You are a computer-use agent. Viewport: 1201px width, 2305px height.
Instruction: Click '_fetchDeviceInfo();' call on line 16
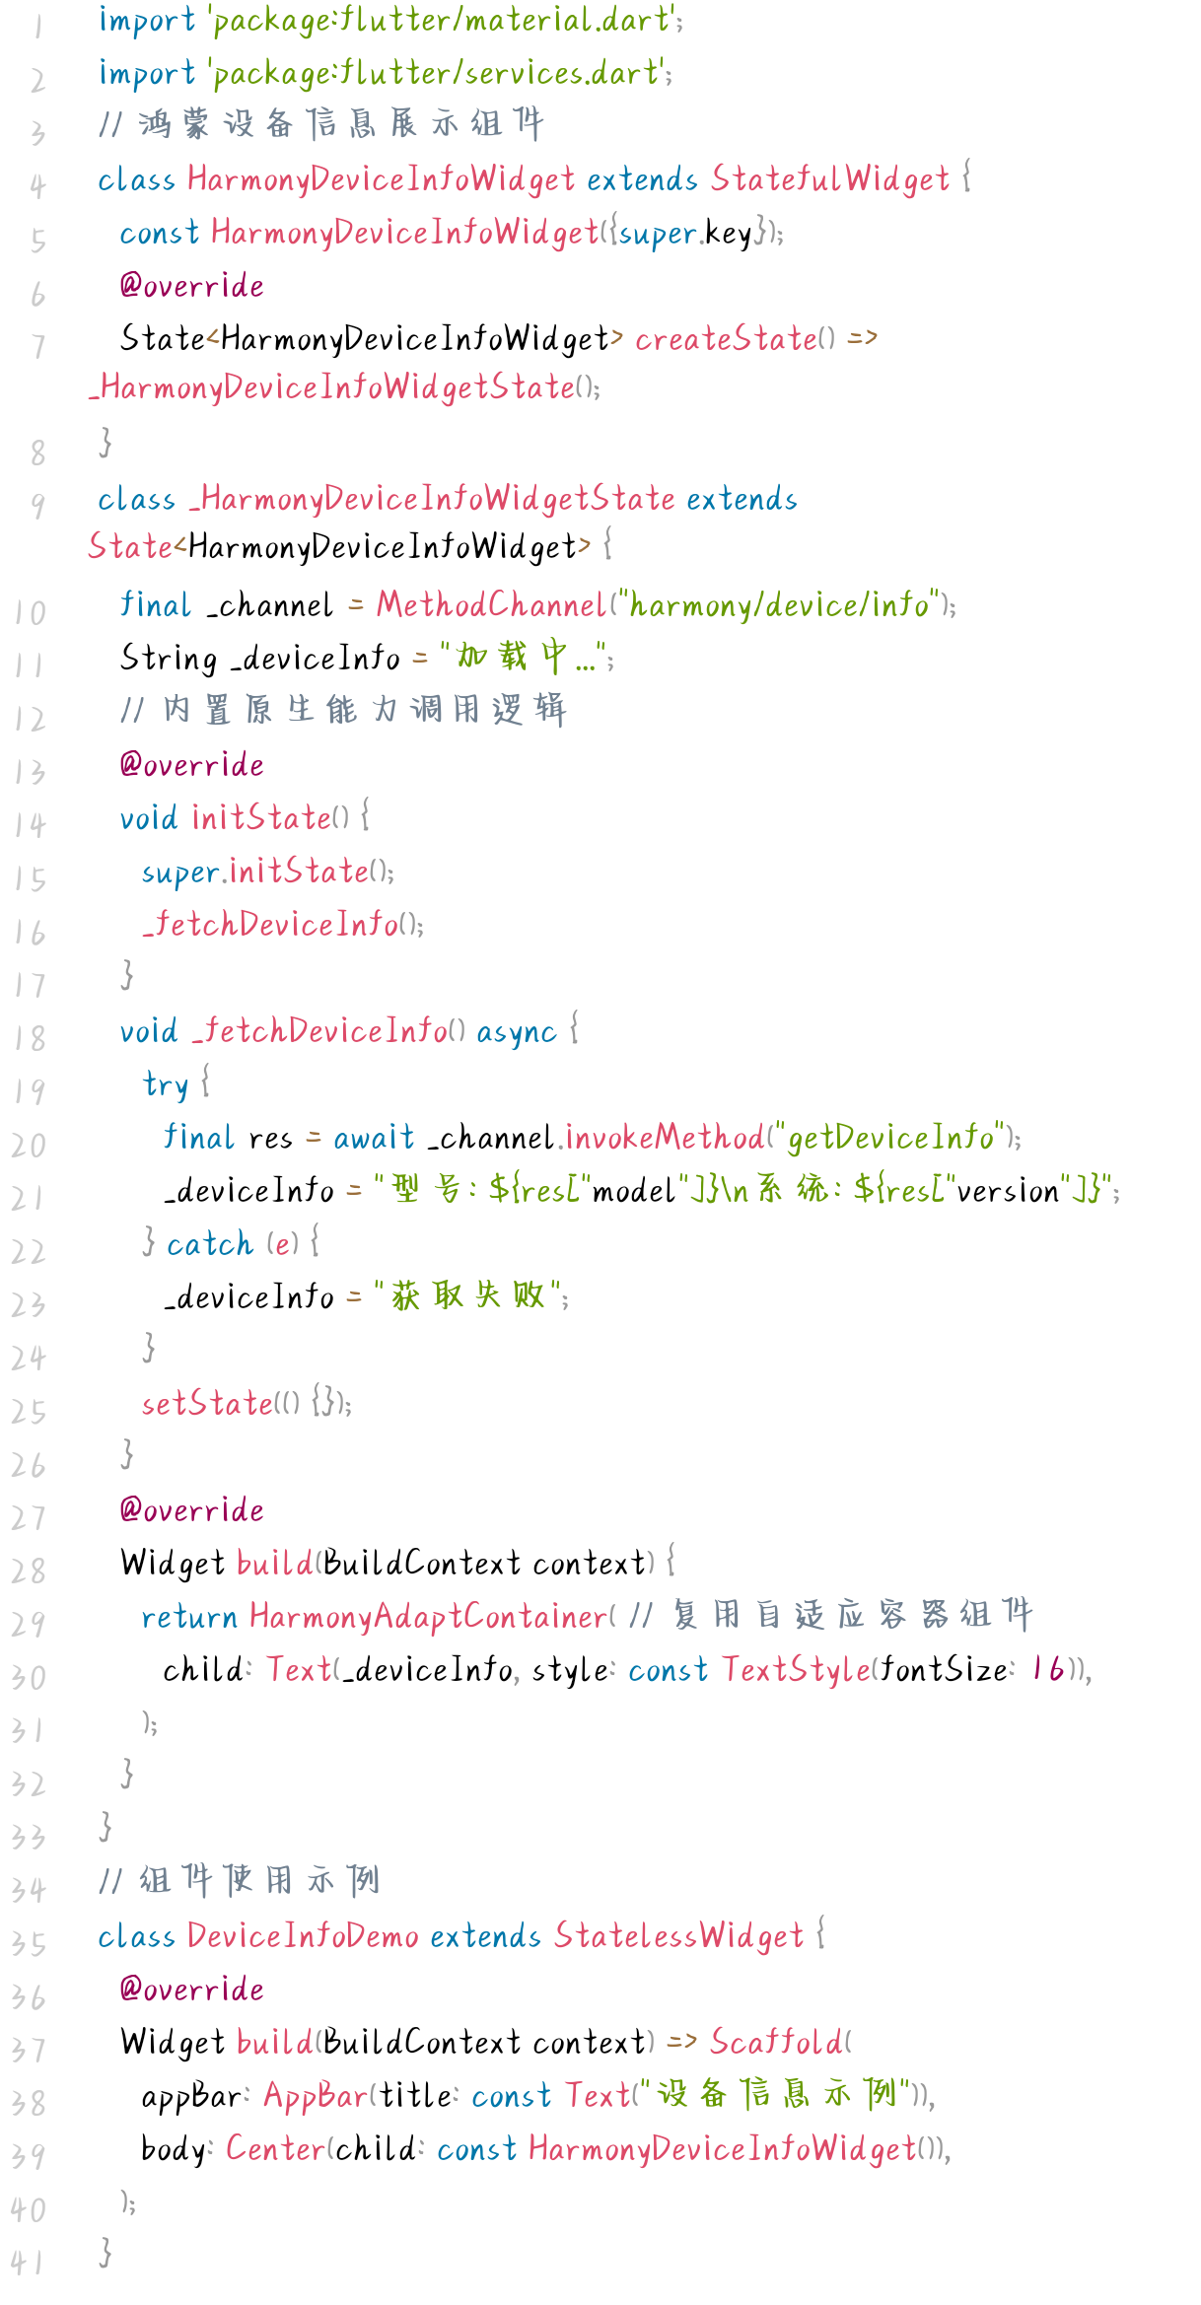click(x=283, y=926)
